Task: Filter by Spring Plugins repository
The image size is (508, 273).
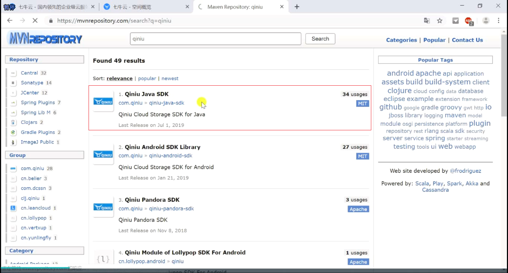Action: pyautogui.click(x=38, y=103)
